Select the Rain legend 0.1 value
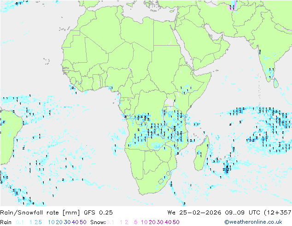The width and height of the screenshot is (292, 226). click(20, 222)
